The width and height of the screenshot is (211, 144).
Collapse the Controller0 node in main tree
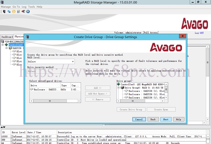pyautogui.click(x=3, y=45)
